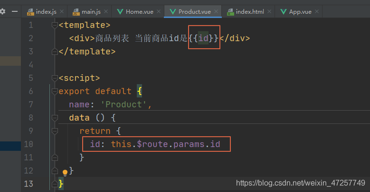Screen dimensions: 370x192
Task: Collapse the script block at line 5
Action: 55,78
